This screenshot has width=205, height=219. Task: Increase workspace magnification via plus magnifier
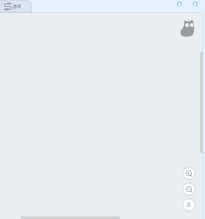tap(189, 173)
